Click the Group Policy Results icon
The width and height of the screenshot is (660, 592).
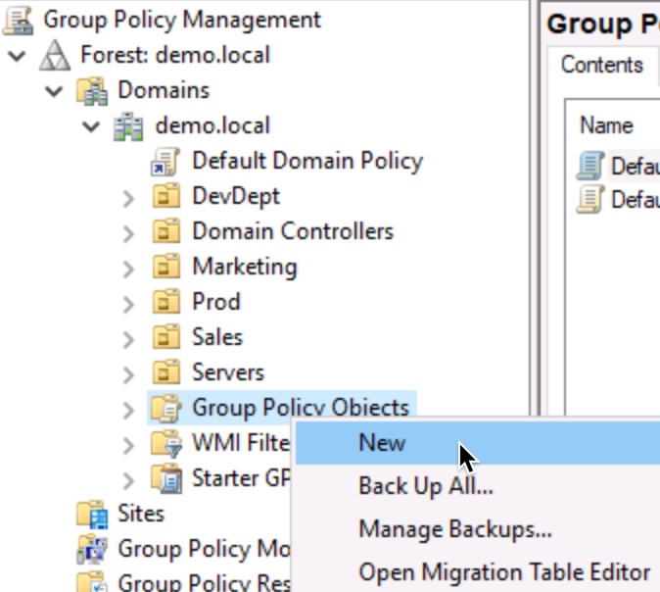click(x=92, y=581)
